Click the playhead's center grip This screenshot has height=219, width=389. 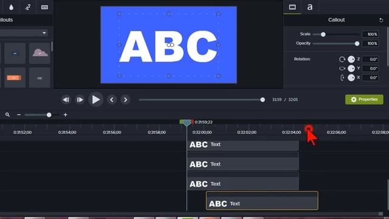(187, 122)
